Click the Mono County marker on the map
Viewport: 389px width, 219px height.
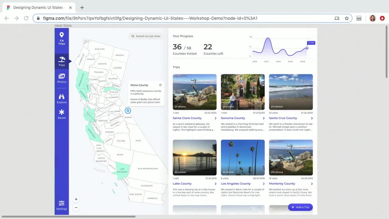point(128,110)
